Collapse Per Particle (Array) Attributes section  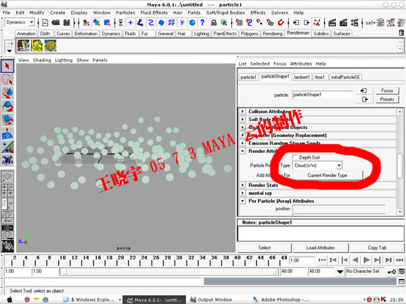pyautogui.click(x=242, y=201)
